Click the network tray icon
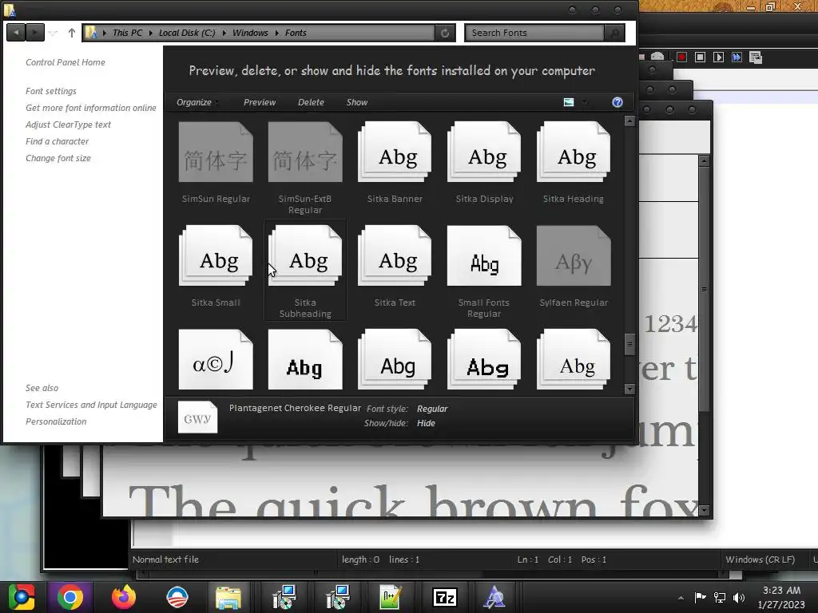The width and height of the screenshot is (818, 613). point(720,597)
